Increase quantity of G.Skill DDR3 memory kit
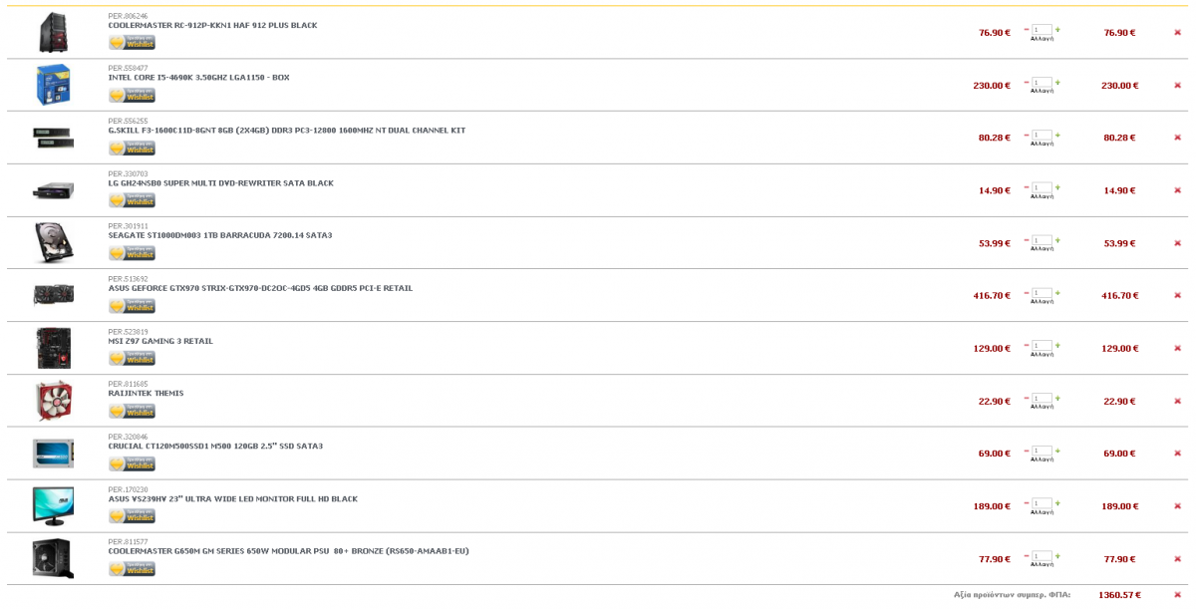 click(1057, 134)
